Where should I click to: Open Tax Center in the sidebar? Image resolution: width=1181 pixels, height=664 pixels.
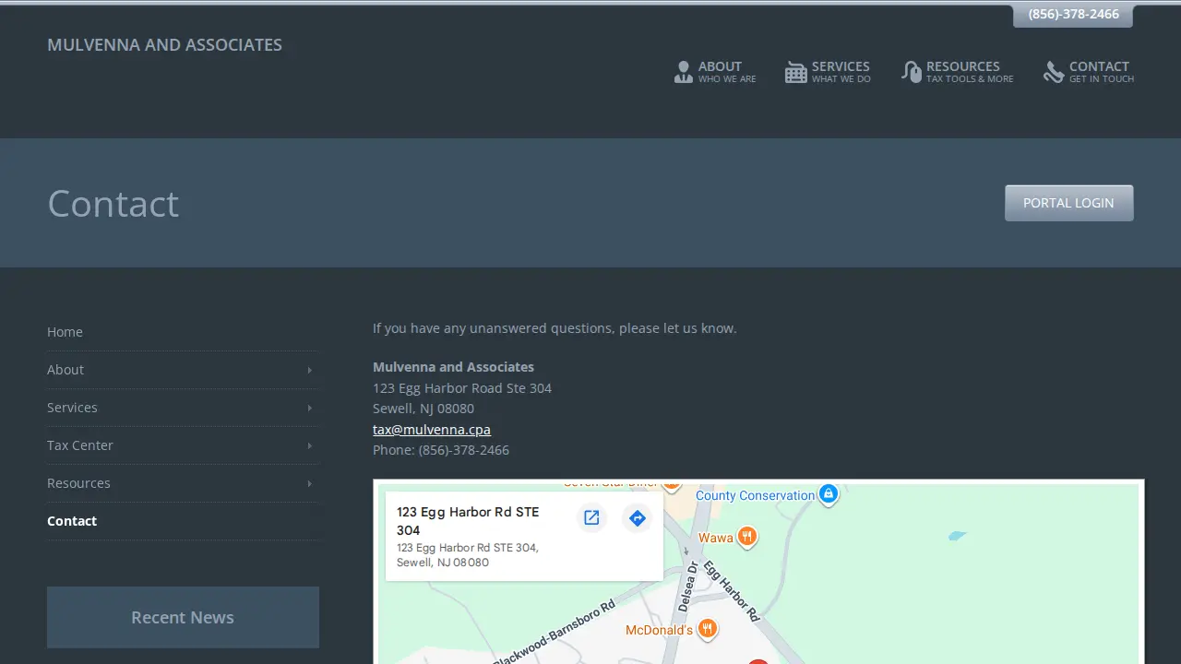pos(80,445)
